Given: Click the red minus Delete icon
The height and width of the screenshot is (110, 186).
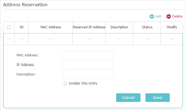Looking at the screenshot, I should click(169, 16).
